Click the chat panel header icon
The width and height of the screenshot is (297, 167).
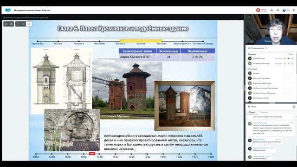tap(249, 107)
